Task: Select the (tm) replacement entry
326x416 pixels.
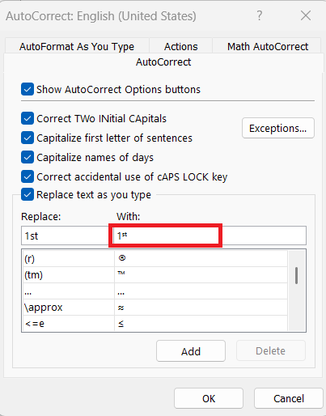Action: click(x=155, y=275)
